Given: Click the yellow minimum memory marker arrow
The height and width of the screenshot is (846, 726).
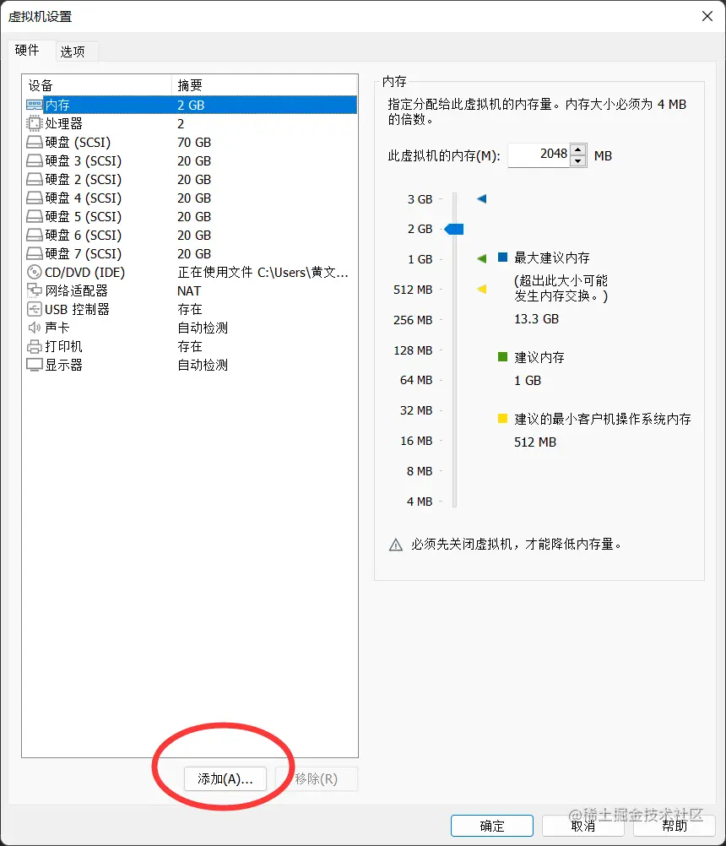Looking at the screenshot, I should click(x=482, y=290).
